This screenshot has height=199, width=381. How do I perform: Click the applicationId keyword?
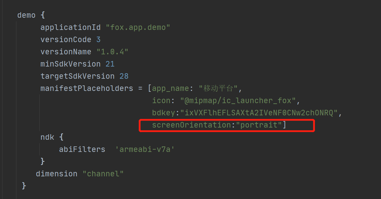(71, 27)
